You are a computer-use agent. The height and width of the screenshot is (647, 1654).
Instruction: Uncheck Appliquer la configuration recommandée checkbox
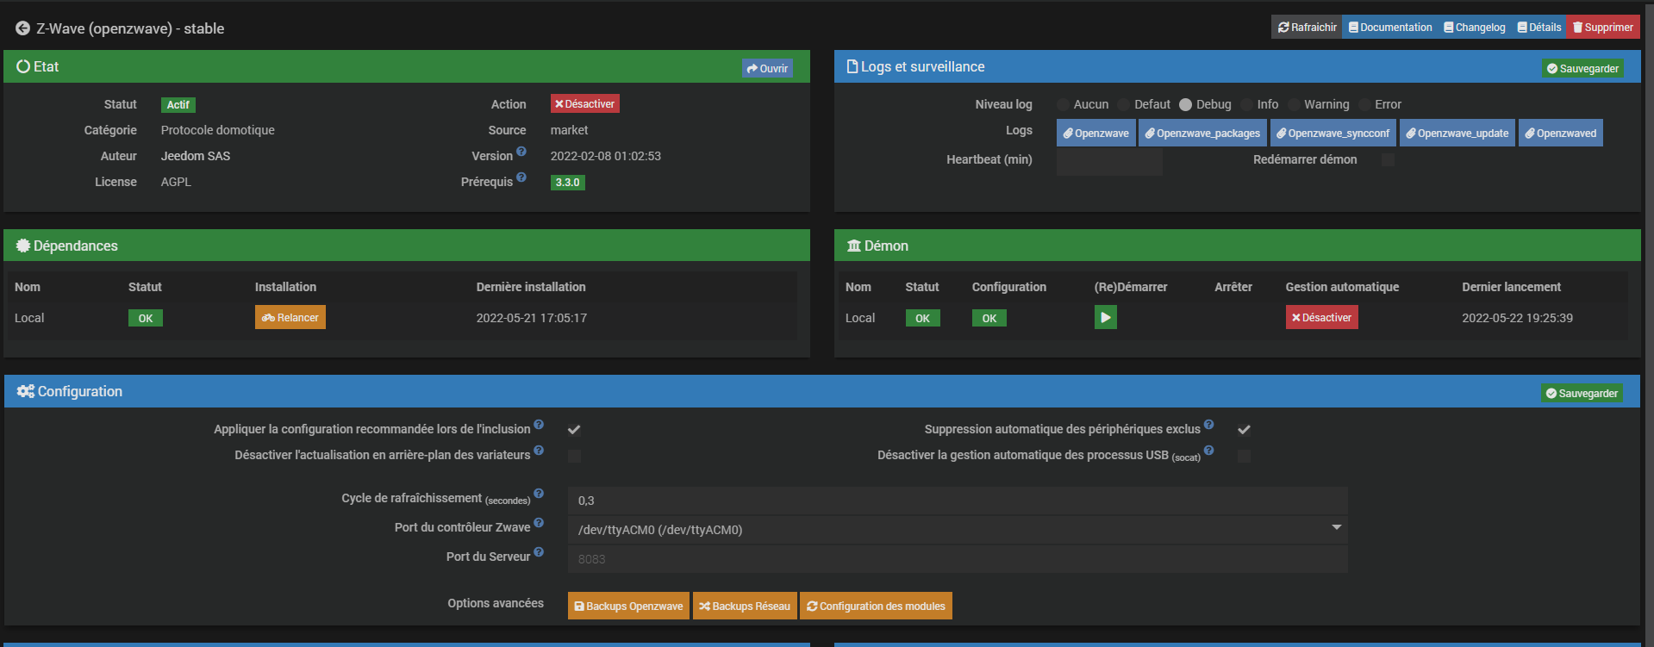[574, 430]
